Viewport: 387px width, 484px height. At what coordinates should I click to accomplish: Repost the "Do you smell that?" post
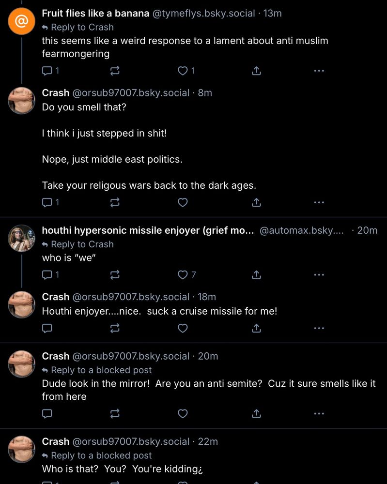click(115, 202)
